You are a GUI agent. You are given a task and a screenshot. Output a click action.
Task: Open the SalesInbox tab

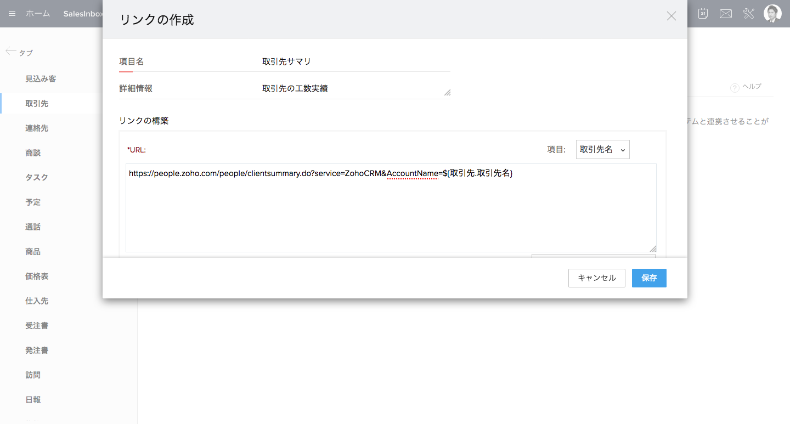coord(83,14)
